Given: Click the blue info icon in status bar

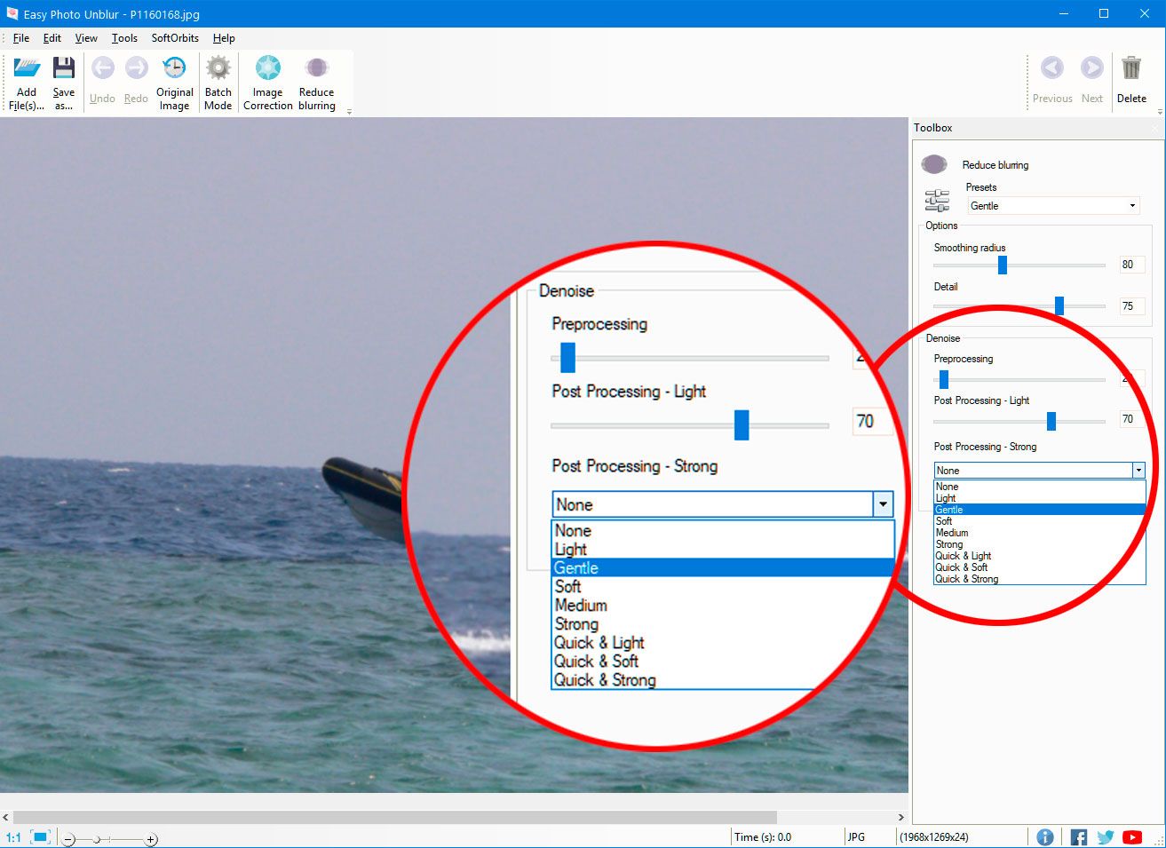Looking at the screenshot, I should tap(1045, 836).
